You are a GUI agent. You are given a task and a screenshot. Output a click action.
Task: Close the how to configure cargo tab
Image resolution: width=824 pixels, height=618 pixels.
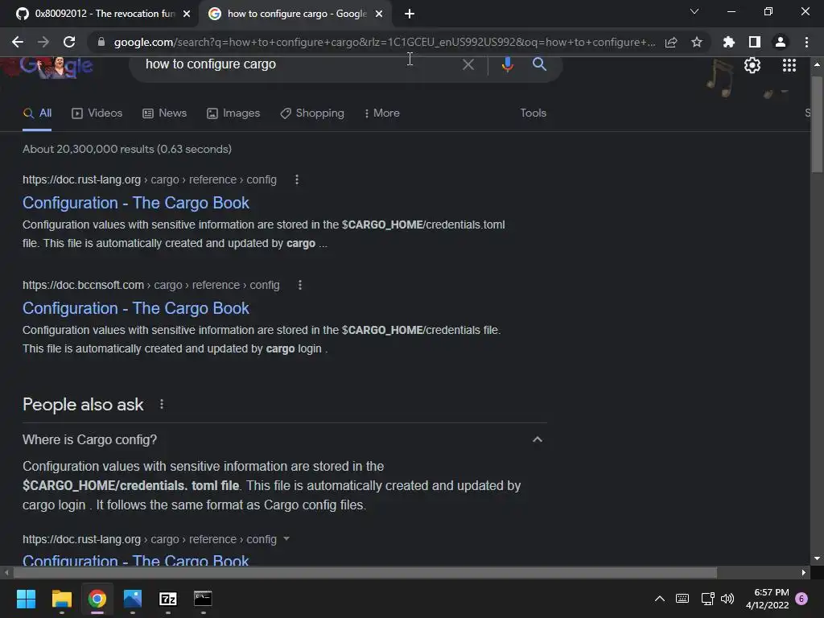(379, 14)
